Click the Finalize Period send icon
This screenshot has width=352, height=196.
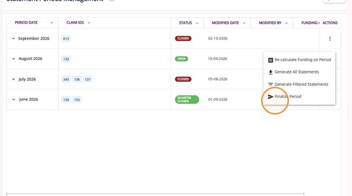point(271,97)
